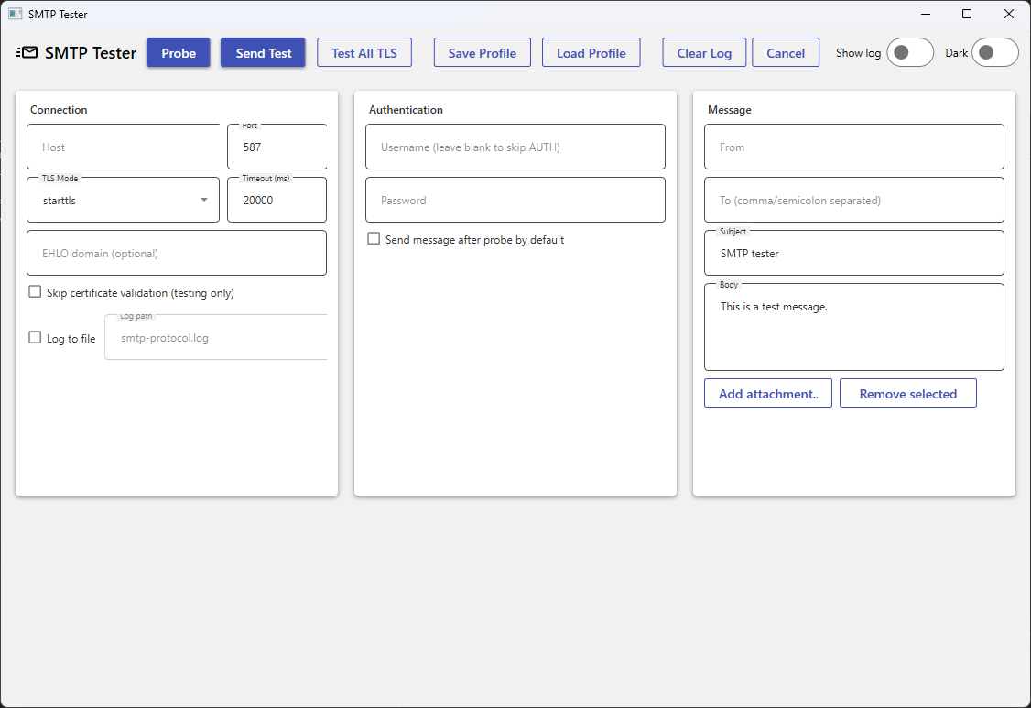
Task: Check Send message after probe by default
Action: (374, 238)
